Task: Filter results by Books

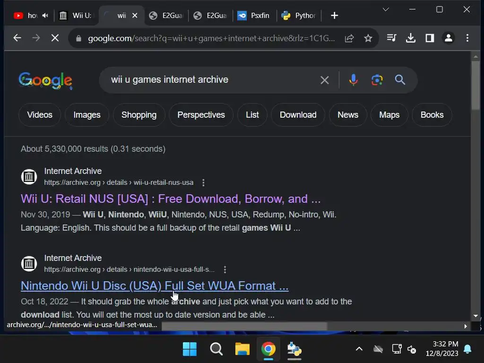Action: click(x=432, y=115)
